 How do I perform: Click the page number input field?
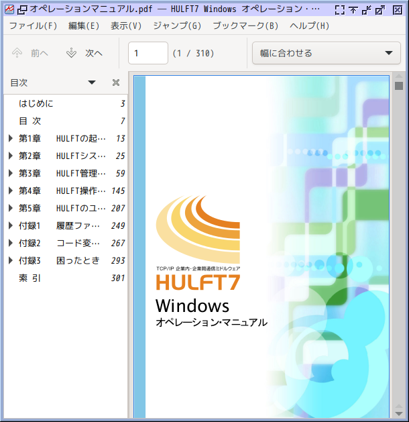click(148, 53)
